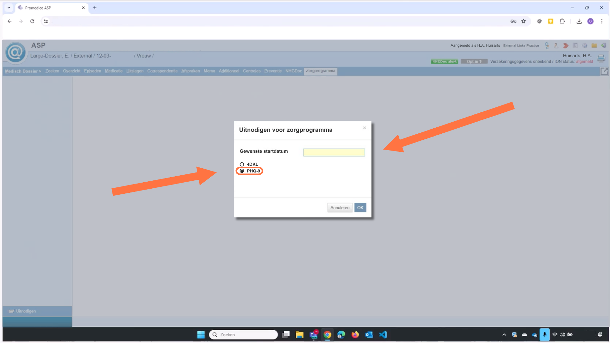This screenshot has height=343, width=610.
Task: Open the Chrome three-dot menu
Action: point(601,21)
